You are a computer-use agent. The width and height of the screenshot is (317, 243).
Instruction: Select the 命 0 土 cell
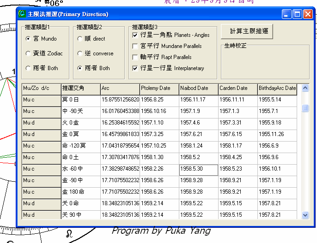point(81,158)
